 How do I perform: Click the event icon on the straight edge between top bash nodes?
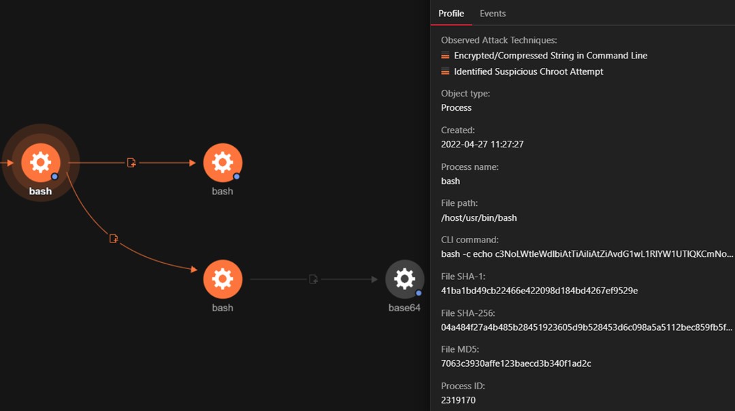pyautogui.click(x=131, y=163)
